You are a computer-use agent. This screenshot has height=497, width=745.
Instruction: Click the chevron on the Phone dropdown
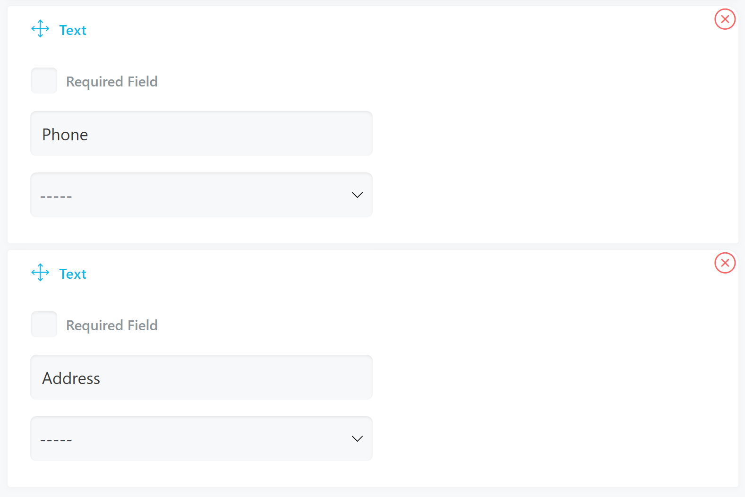357,195
